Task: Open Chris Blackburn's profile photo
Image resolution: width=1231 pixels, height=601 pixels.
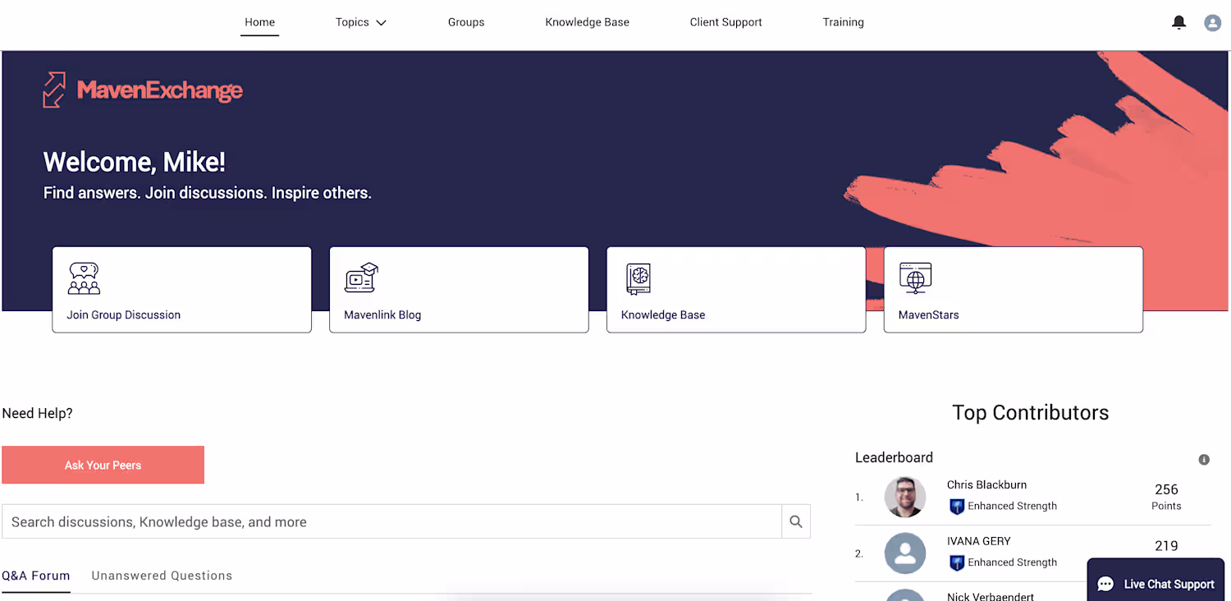Action: tap(905, 497)
